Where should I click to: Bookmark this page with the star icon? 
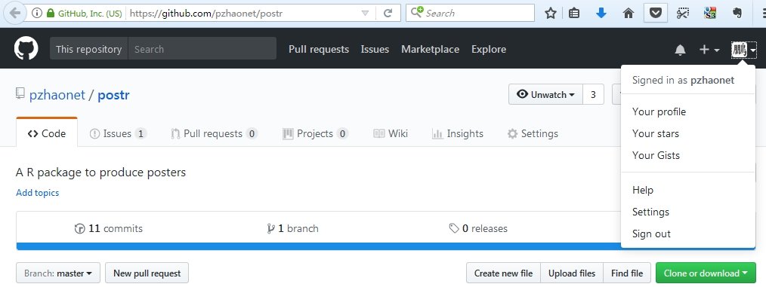tap(551, 13)
